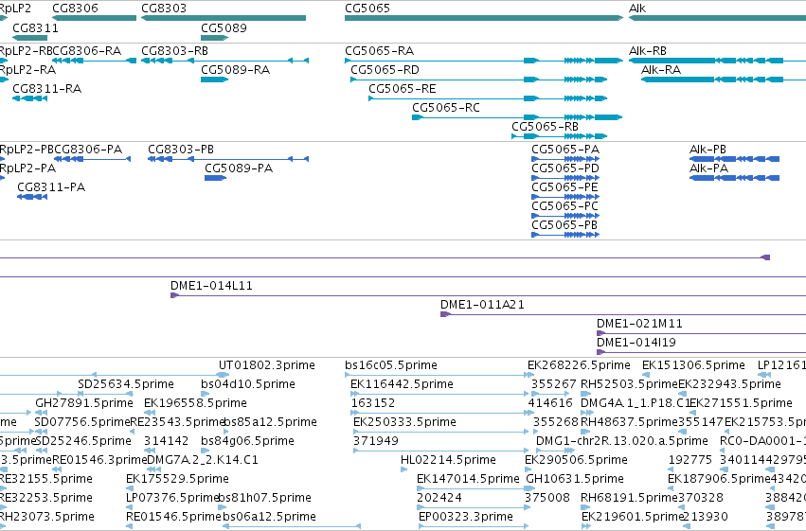806x531 pixels.
Task: Select EST SD25634.5prime
Action: [x=126, y=384]
